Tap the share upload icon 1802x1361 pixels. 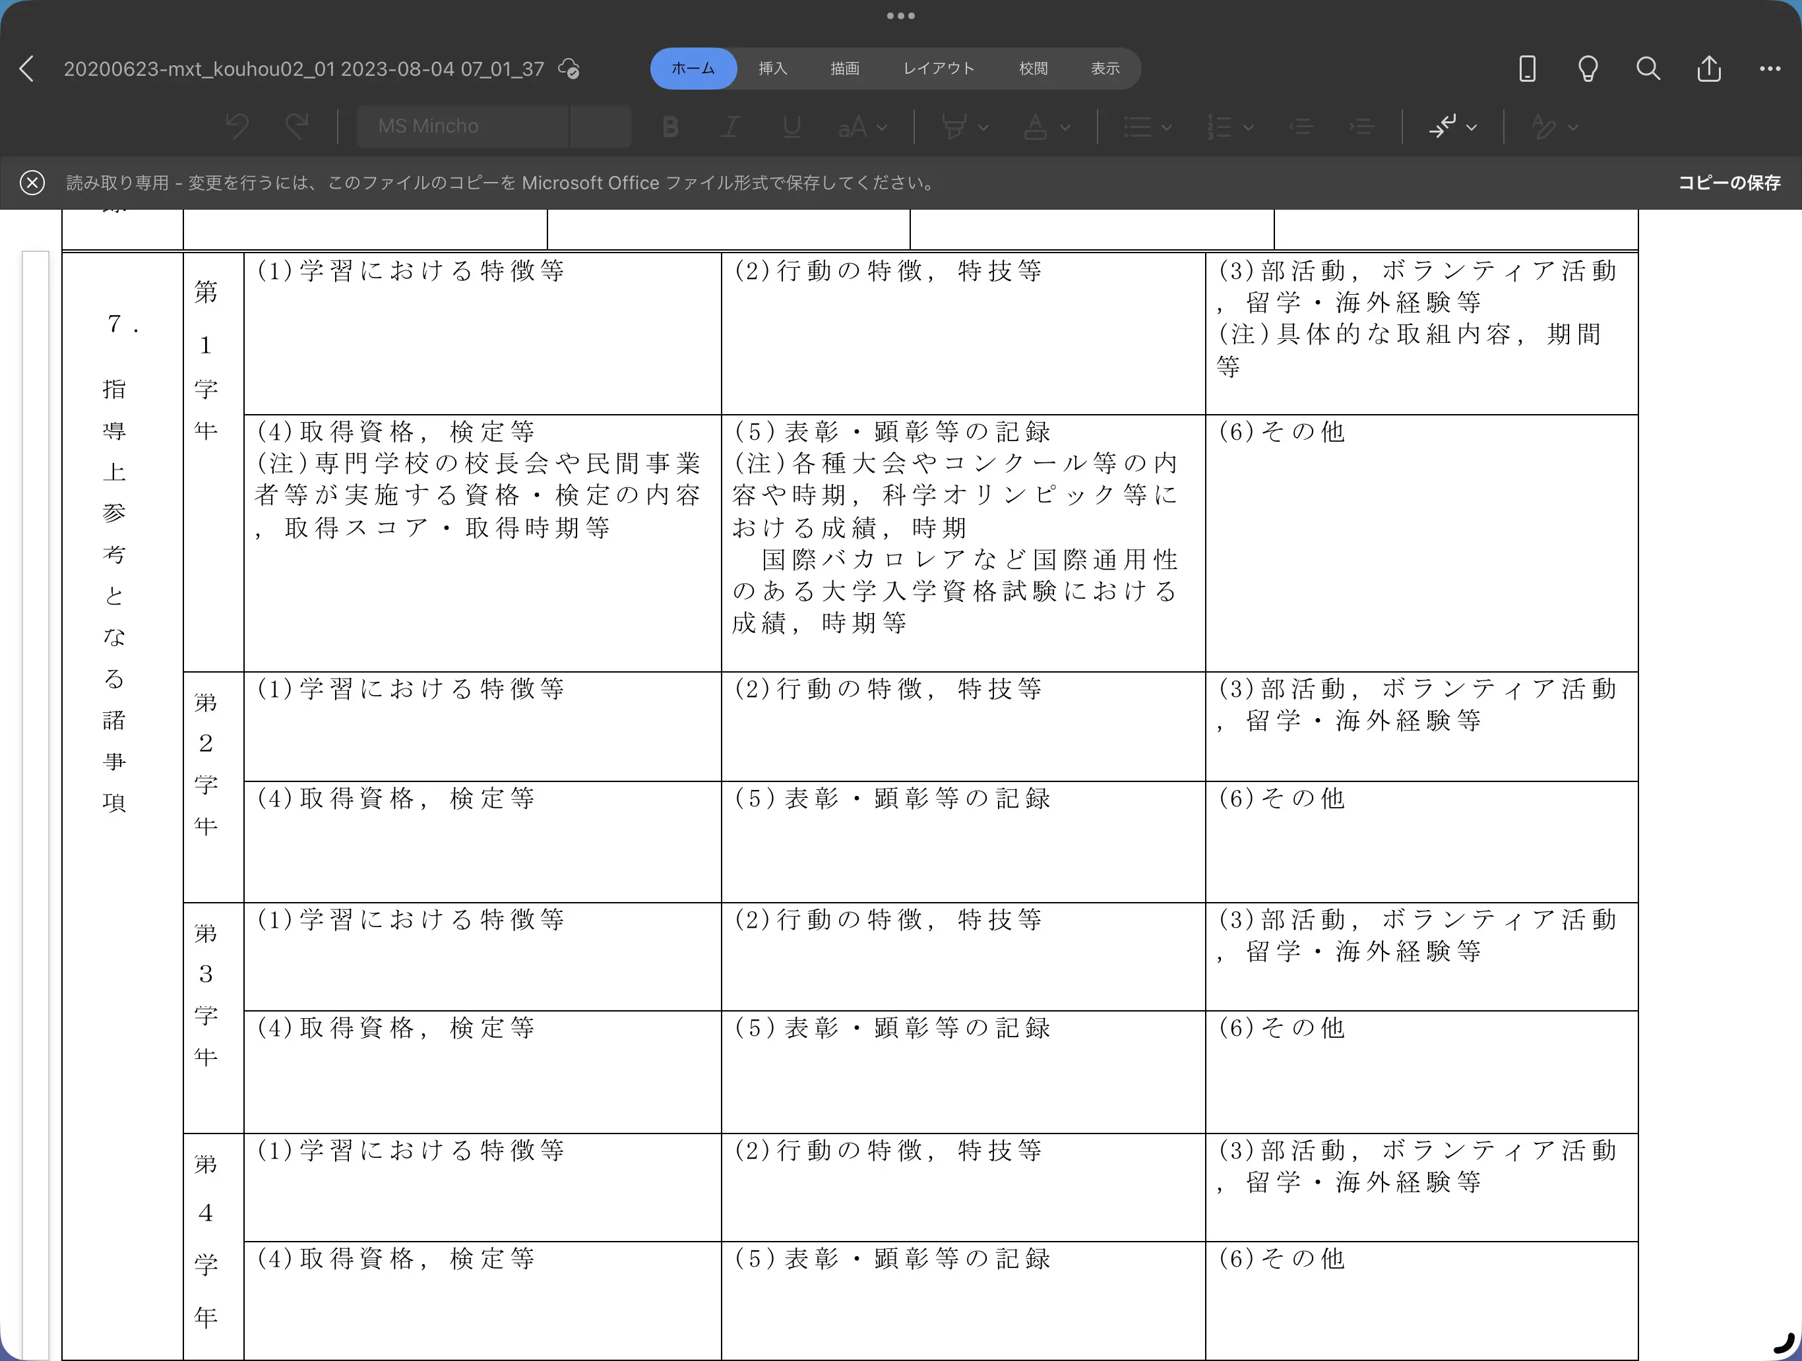coord(1709,69)
